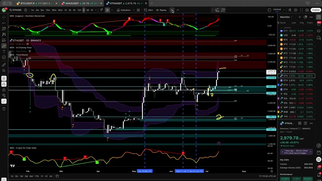Screen dimensions: 322x181
Task: Select the chart patterns tool
Action: (x=4, y=34)
